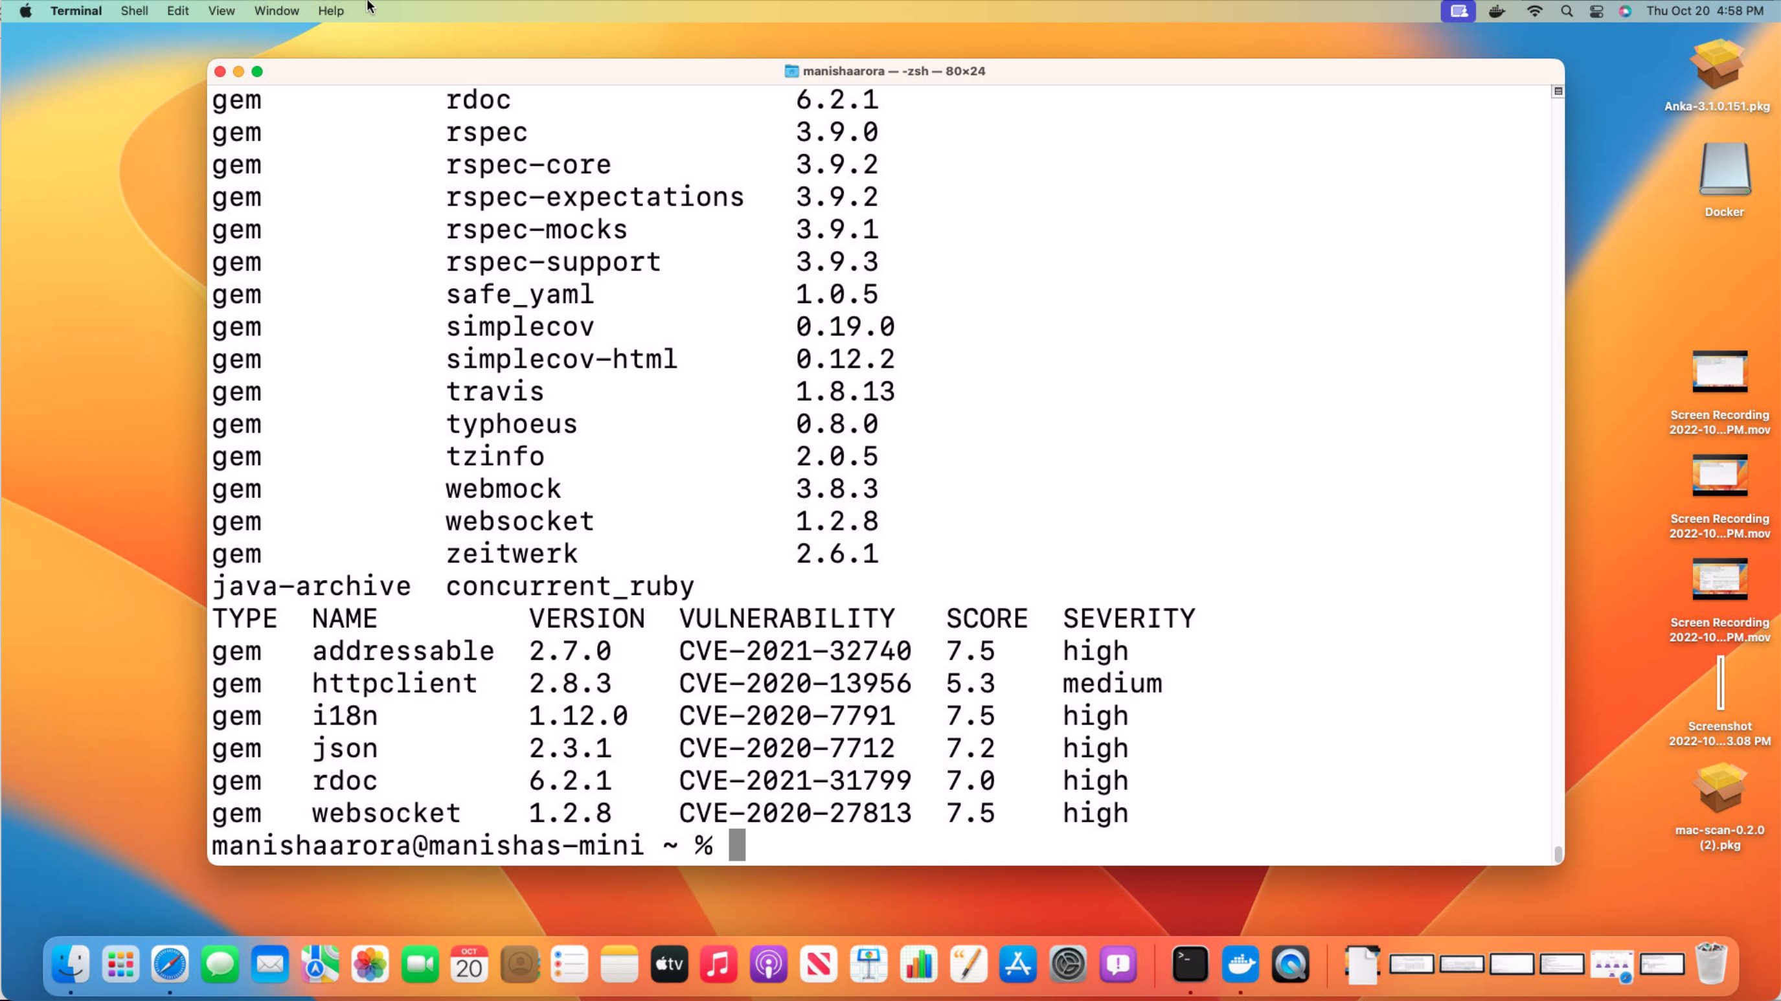Launch QuickTime Player from the Dock

coord(1290,965)
